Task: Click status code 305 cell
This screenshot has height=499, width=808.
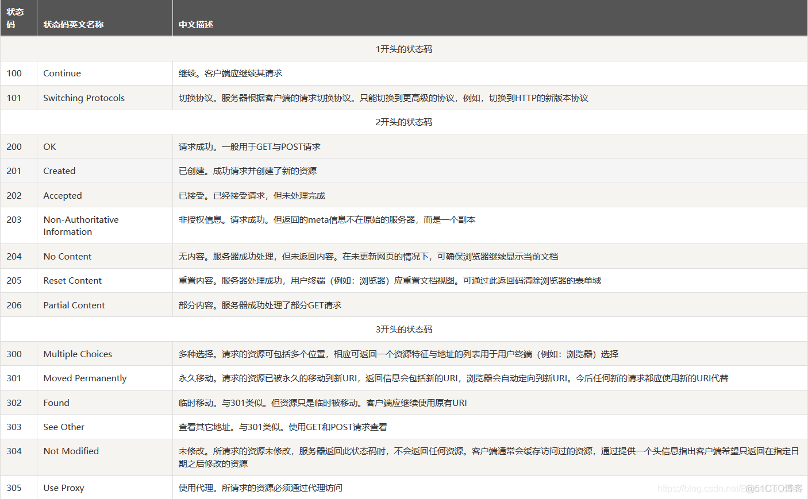Action: (18, 488)
